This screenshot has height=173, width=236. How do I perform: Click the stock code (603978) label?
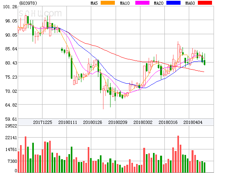28,3
